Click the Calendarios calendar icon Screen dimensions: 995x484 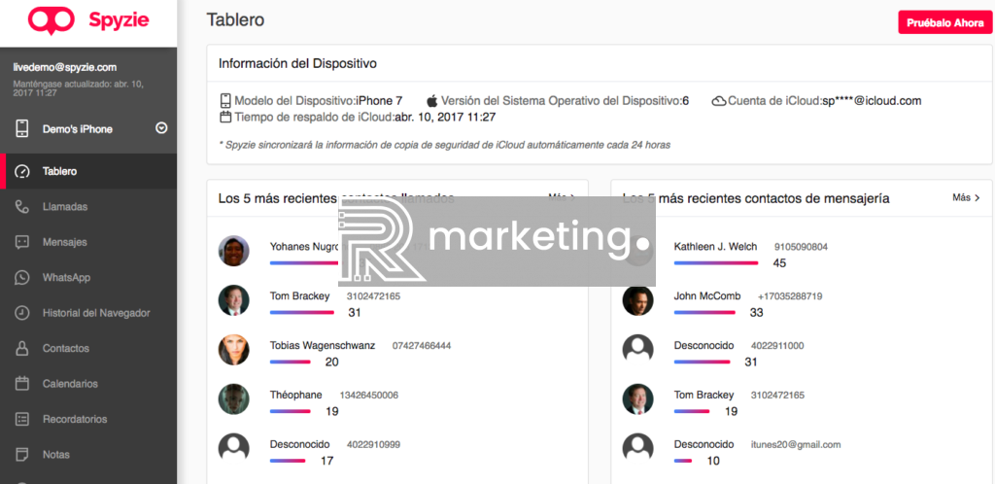(22, 384)
